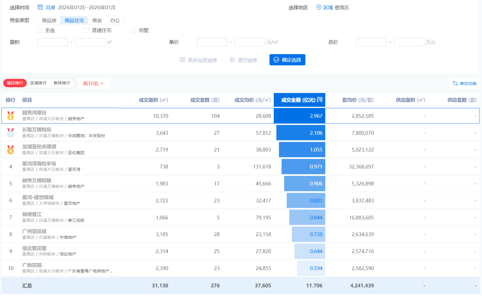Select the 商业 property type tab
This screenshot has height=296, width=482.
coord(97,20)
